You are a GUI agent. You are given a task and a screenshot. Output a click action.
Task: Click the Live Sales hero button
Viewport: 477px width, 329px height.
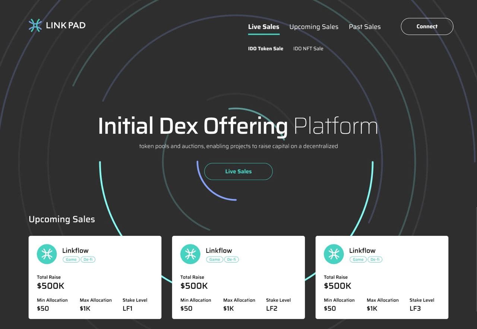click(x=238, y=172)
